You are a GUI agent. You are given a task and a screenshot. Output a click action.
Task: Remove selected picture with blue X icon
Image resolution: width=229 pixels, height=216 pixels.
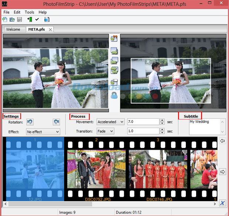coord(222,203)
